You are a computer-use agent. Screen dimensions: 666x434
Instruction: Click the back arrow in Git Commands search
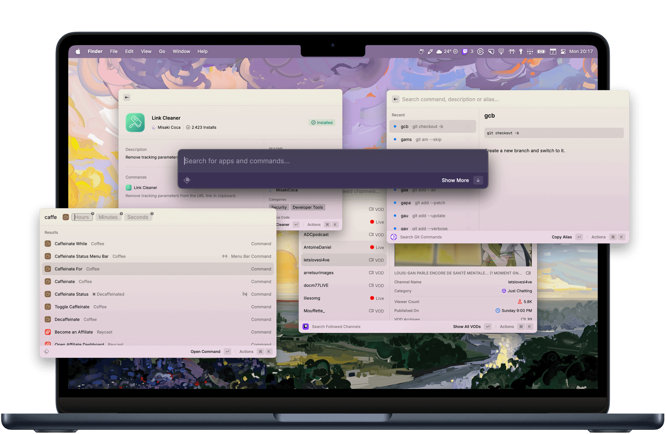tap(395, 99)
